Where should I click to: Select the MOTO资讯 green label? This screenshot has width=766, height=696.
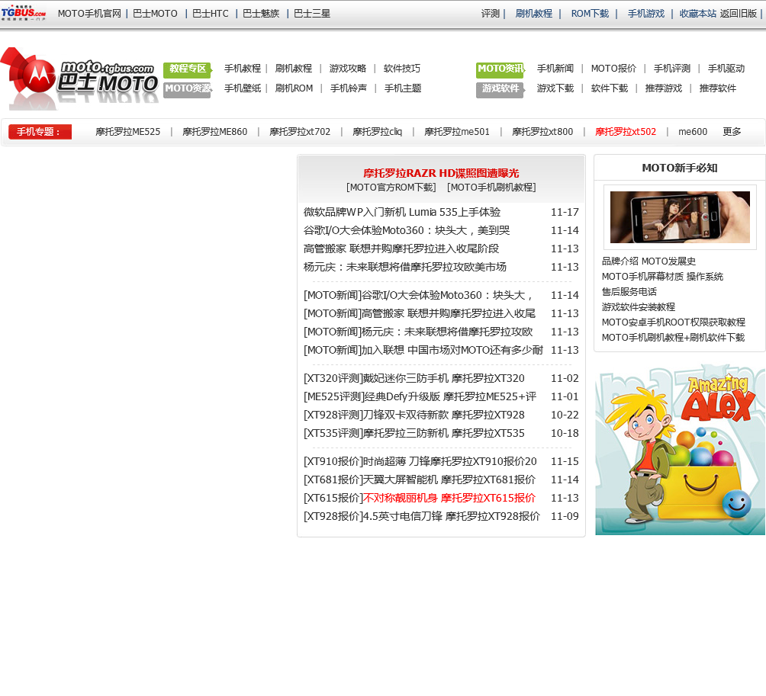coord(500,69)
